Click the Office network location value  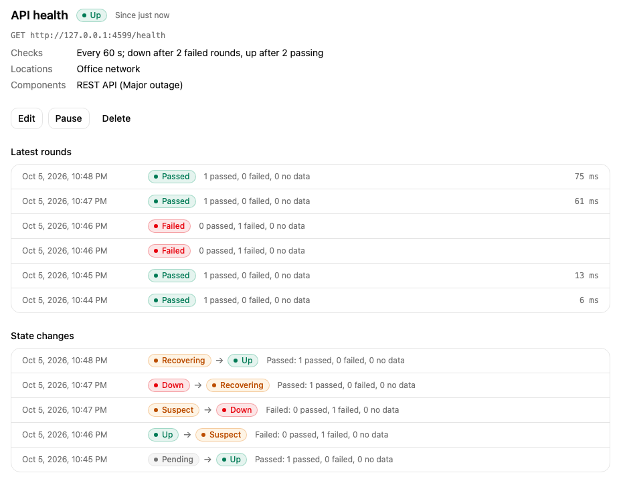(108, 69)
